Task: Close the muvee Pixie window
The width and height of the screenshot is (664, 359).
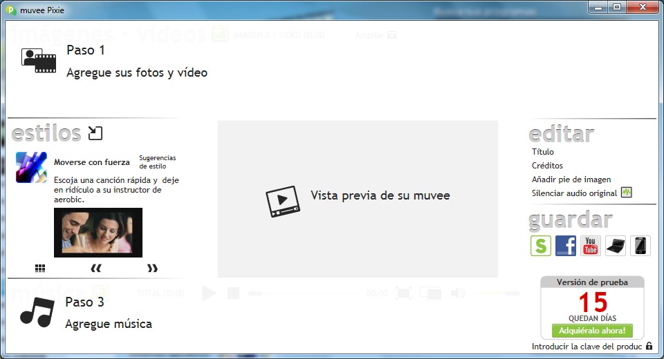Action: pyautogui.click(x=643, y=8)
